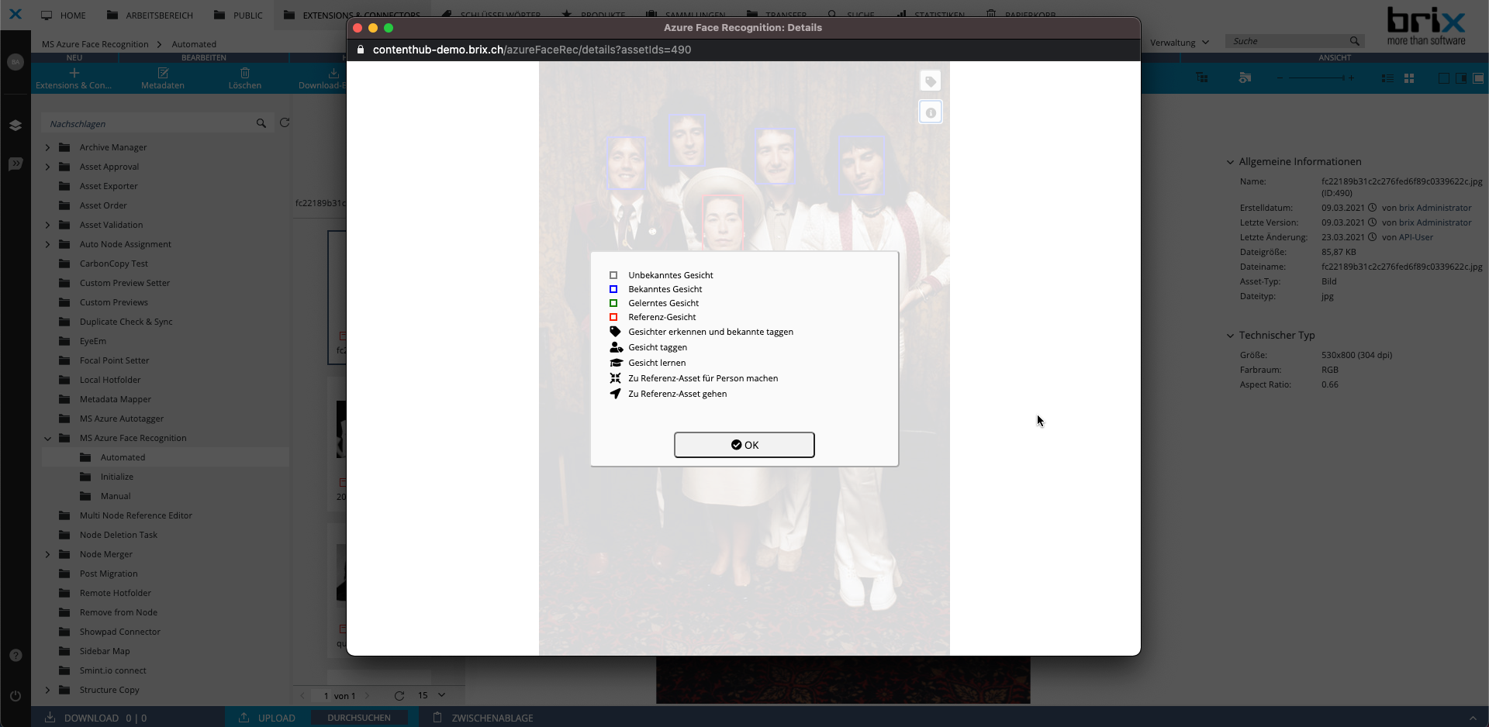Switch to list view in Ansicht

(1387, 78)
